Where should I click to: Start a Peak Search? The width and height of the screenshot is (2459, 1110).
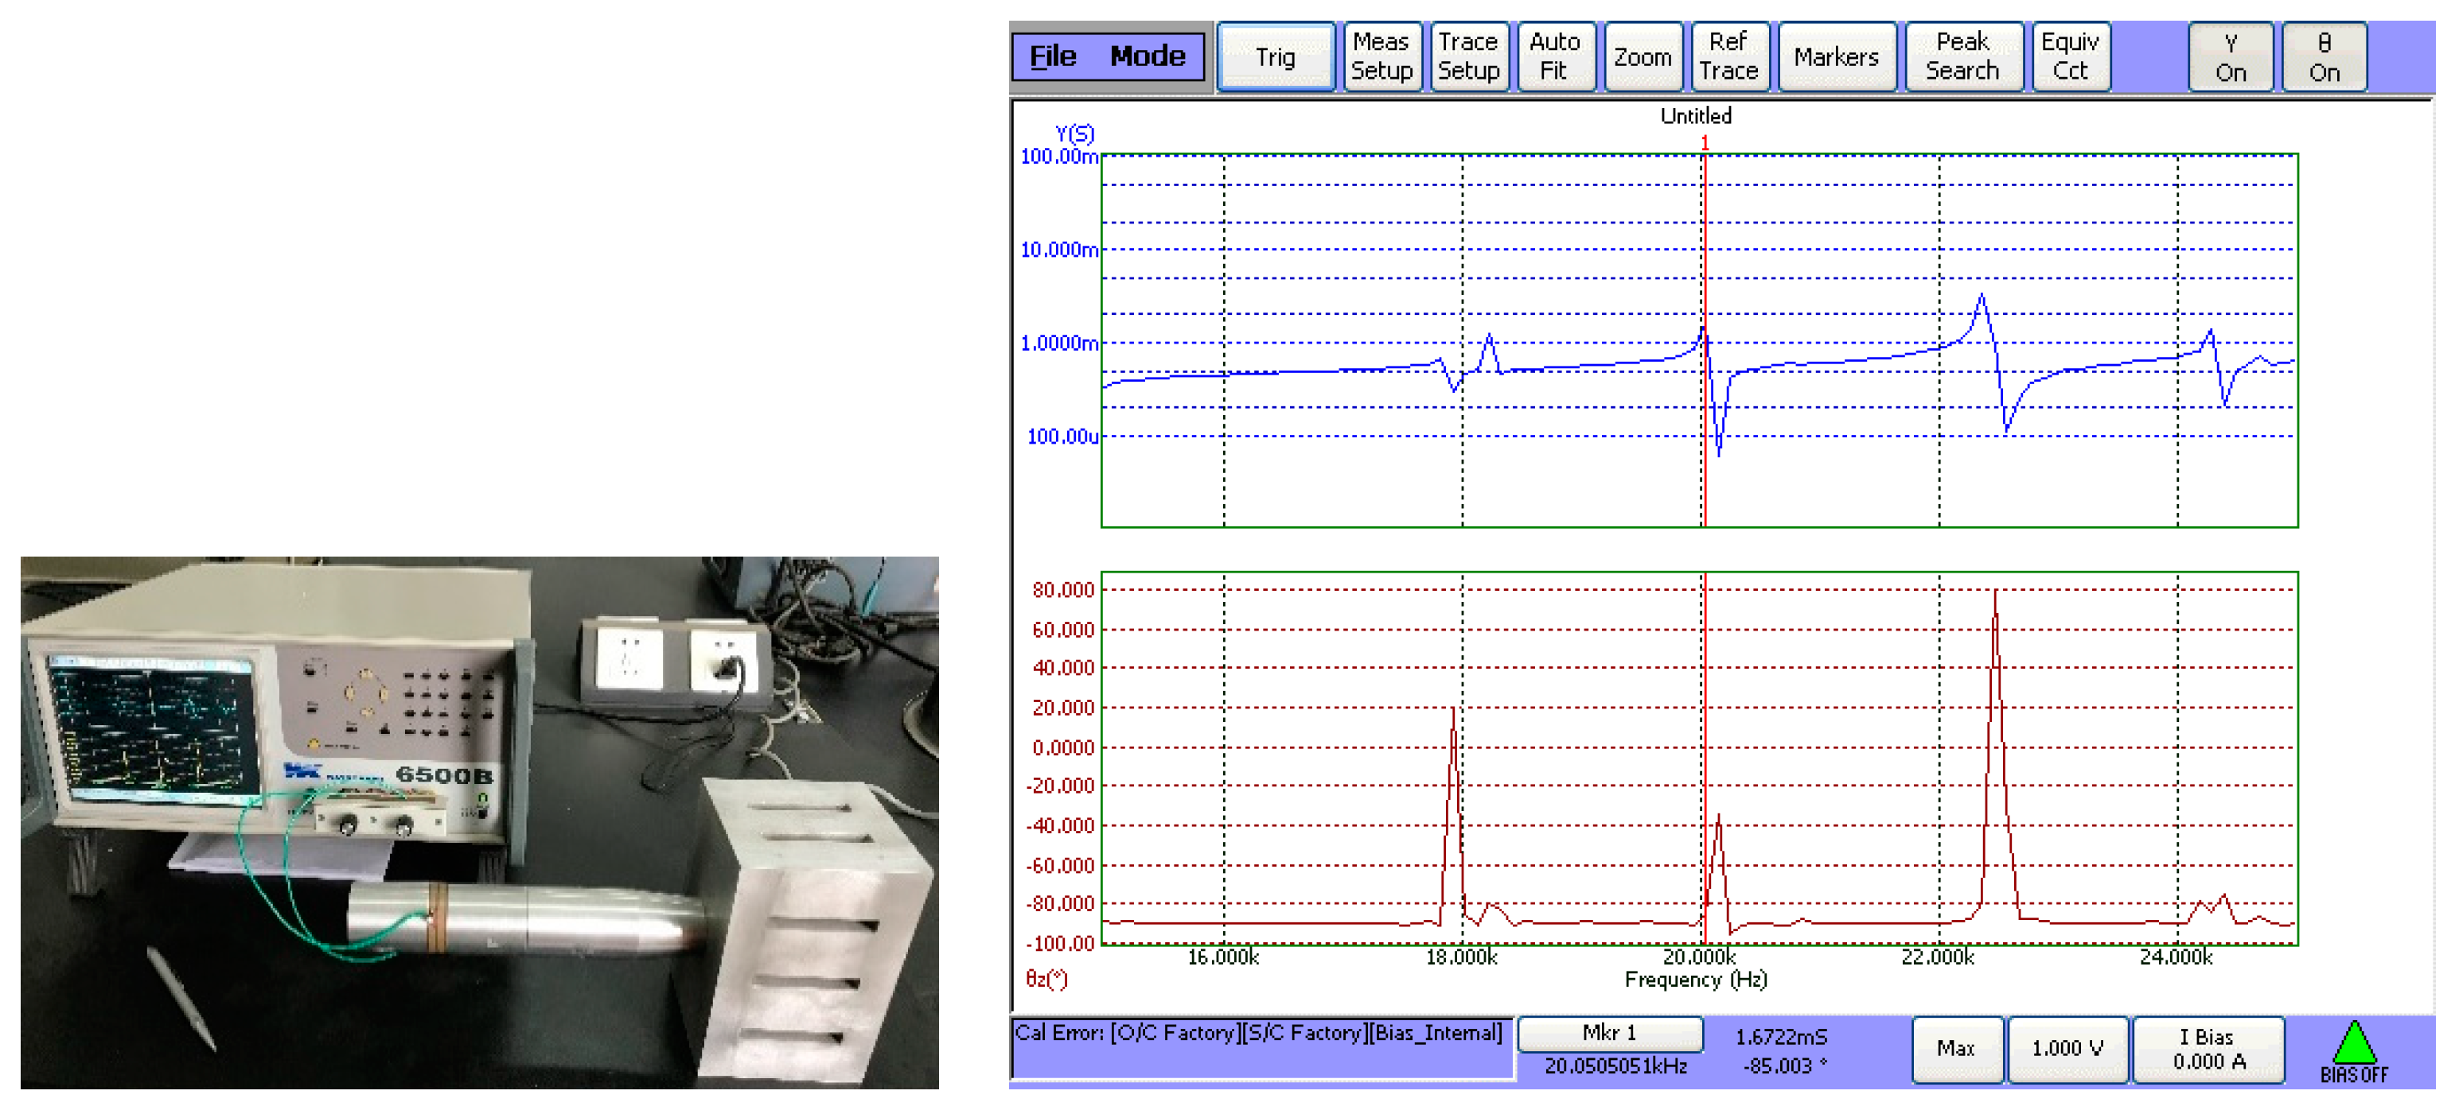pyautogui.click(x=1962, y=56)
